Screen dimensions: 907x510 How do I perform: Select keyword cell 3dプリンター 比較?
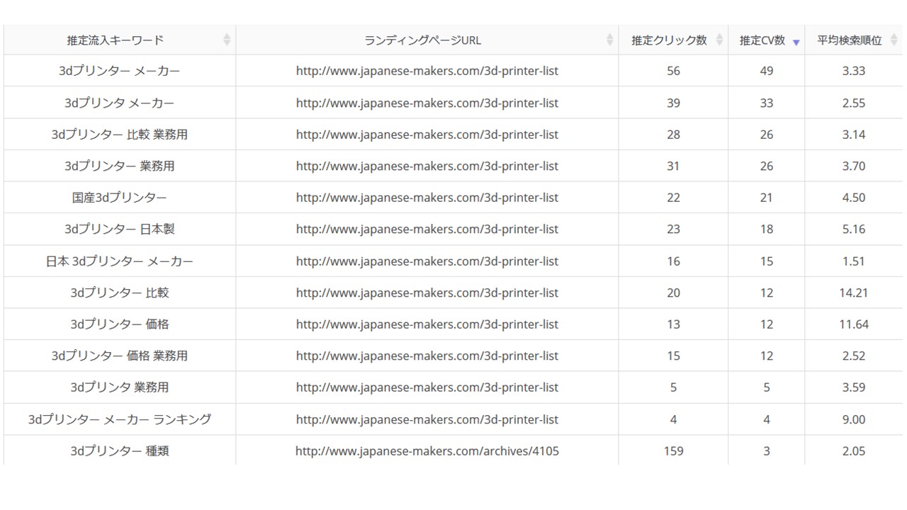tap(120, 293)
